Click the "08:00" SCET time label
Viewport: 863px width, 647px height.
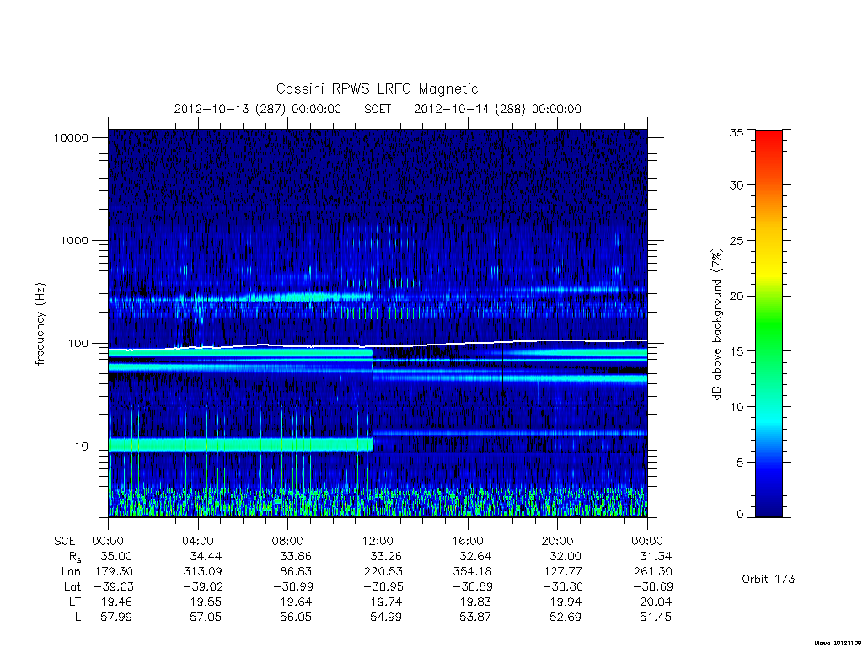[x=287, y=541]
